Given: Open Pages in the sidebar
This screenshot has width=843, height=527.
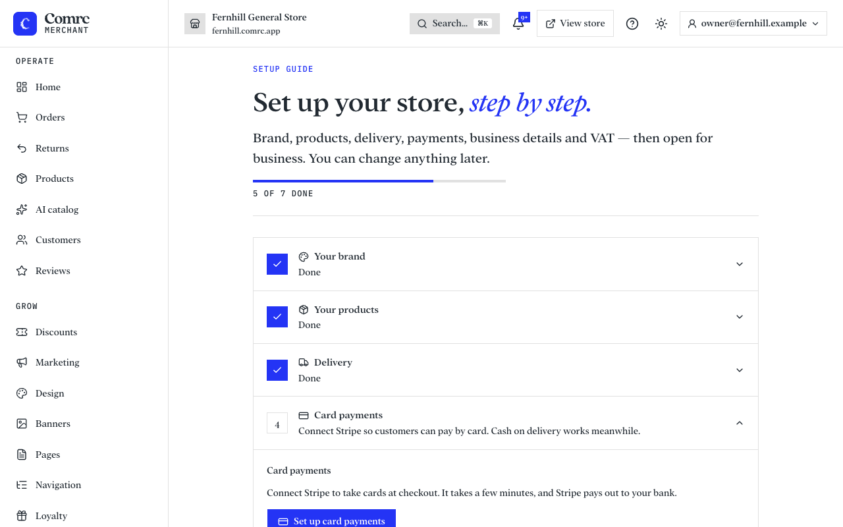Looking at the screenshot, I should coord(84,455).
